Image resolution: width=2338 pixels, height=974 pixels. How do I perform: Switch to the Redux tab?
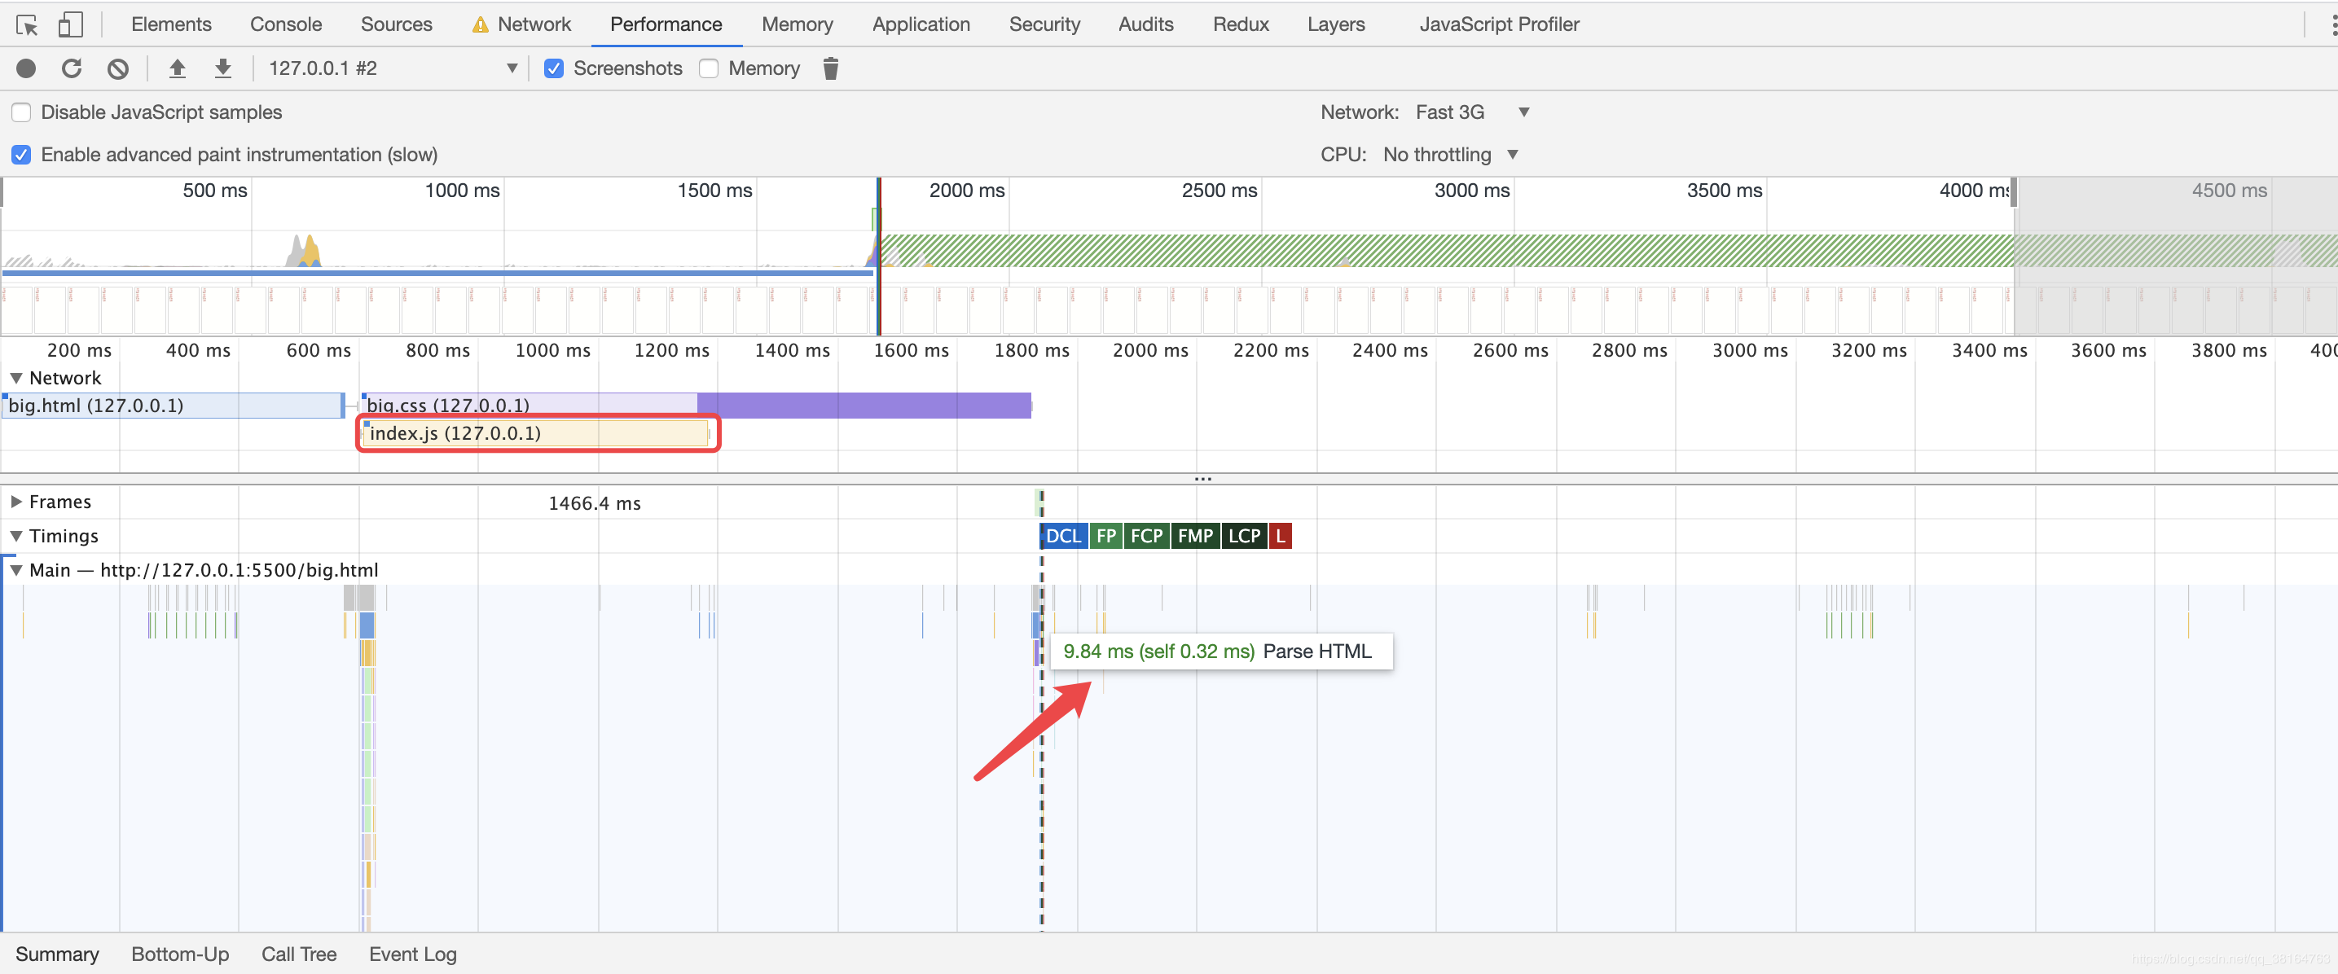point(1241,24)
